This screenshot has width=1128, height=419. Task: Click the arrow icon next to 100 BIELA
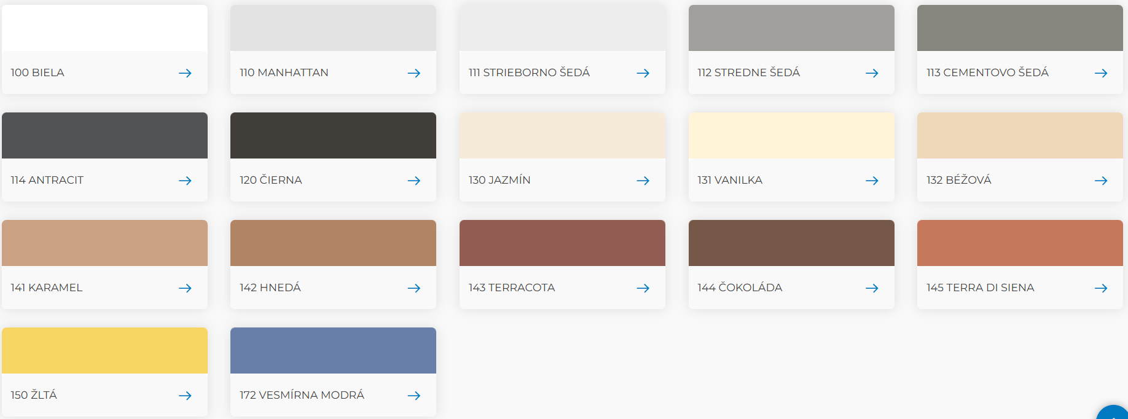click(185, 73)
